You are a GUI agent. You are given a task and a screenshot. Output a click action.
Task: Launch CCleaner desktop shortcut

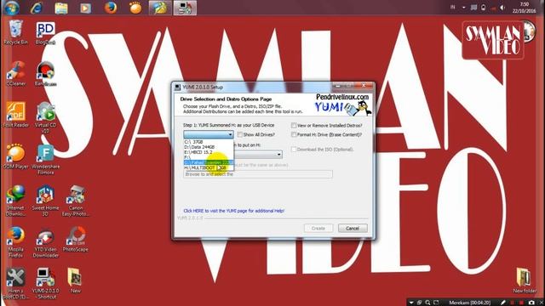point(15,74)
